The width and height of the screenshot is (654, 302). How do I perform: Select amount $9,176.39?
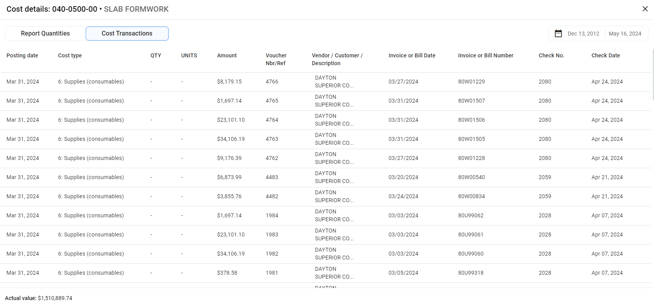pyautogui.click(x=229, y=158)
